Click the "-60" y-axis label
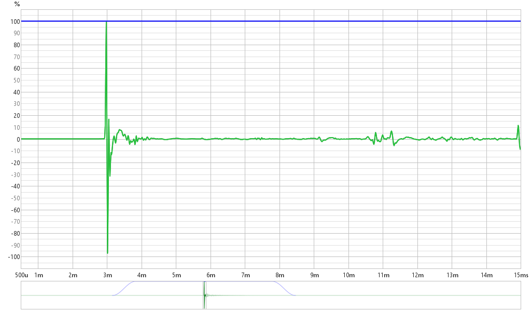This screenshot has height=311, width=531. pos(16,210)
